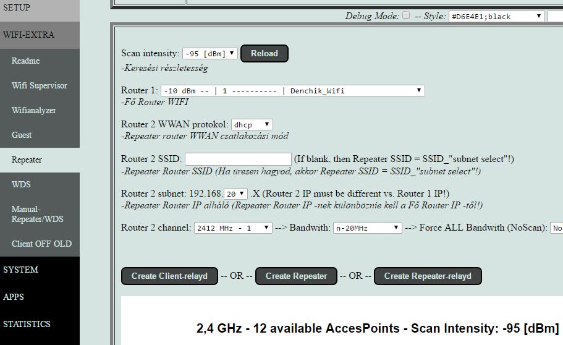The image size is (563, 345).
Task: Open the Scan intensity dropdown
Action: [210, 54]
